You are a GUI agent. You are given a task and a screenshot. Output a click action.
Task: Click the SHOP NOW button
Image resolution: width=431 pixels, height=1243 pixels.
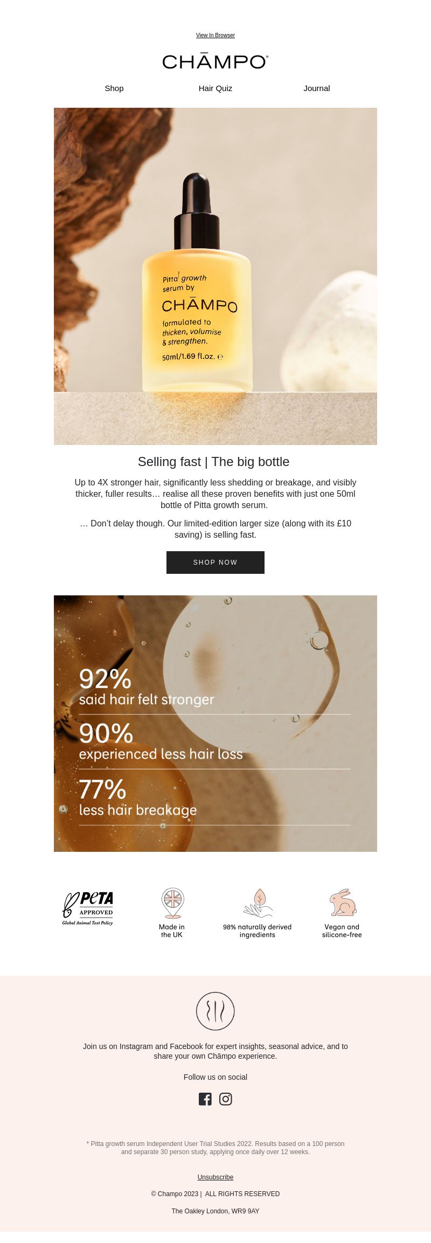coord(215,563)
